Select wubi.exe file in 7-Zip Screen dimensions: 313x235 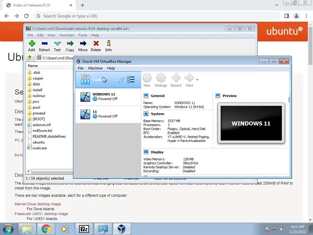[37, 148]
